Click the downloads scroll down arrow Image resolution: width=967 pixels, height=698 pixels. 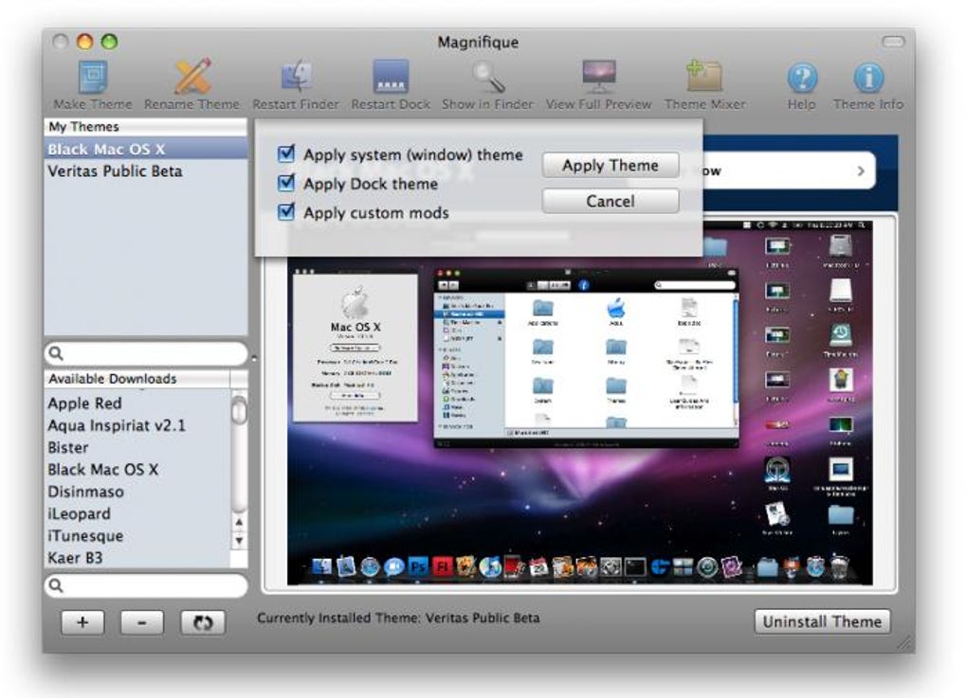pos(239,541)
